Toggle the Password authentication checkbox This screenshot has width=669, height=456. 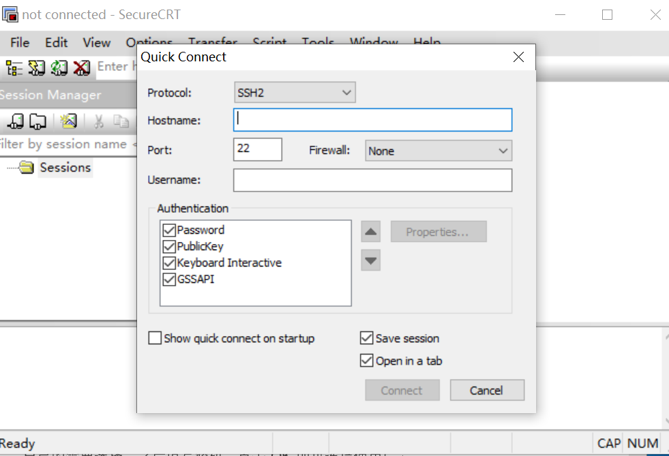169,230
